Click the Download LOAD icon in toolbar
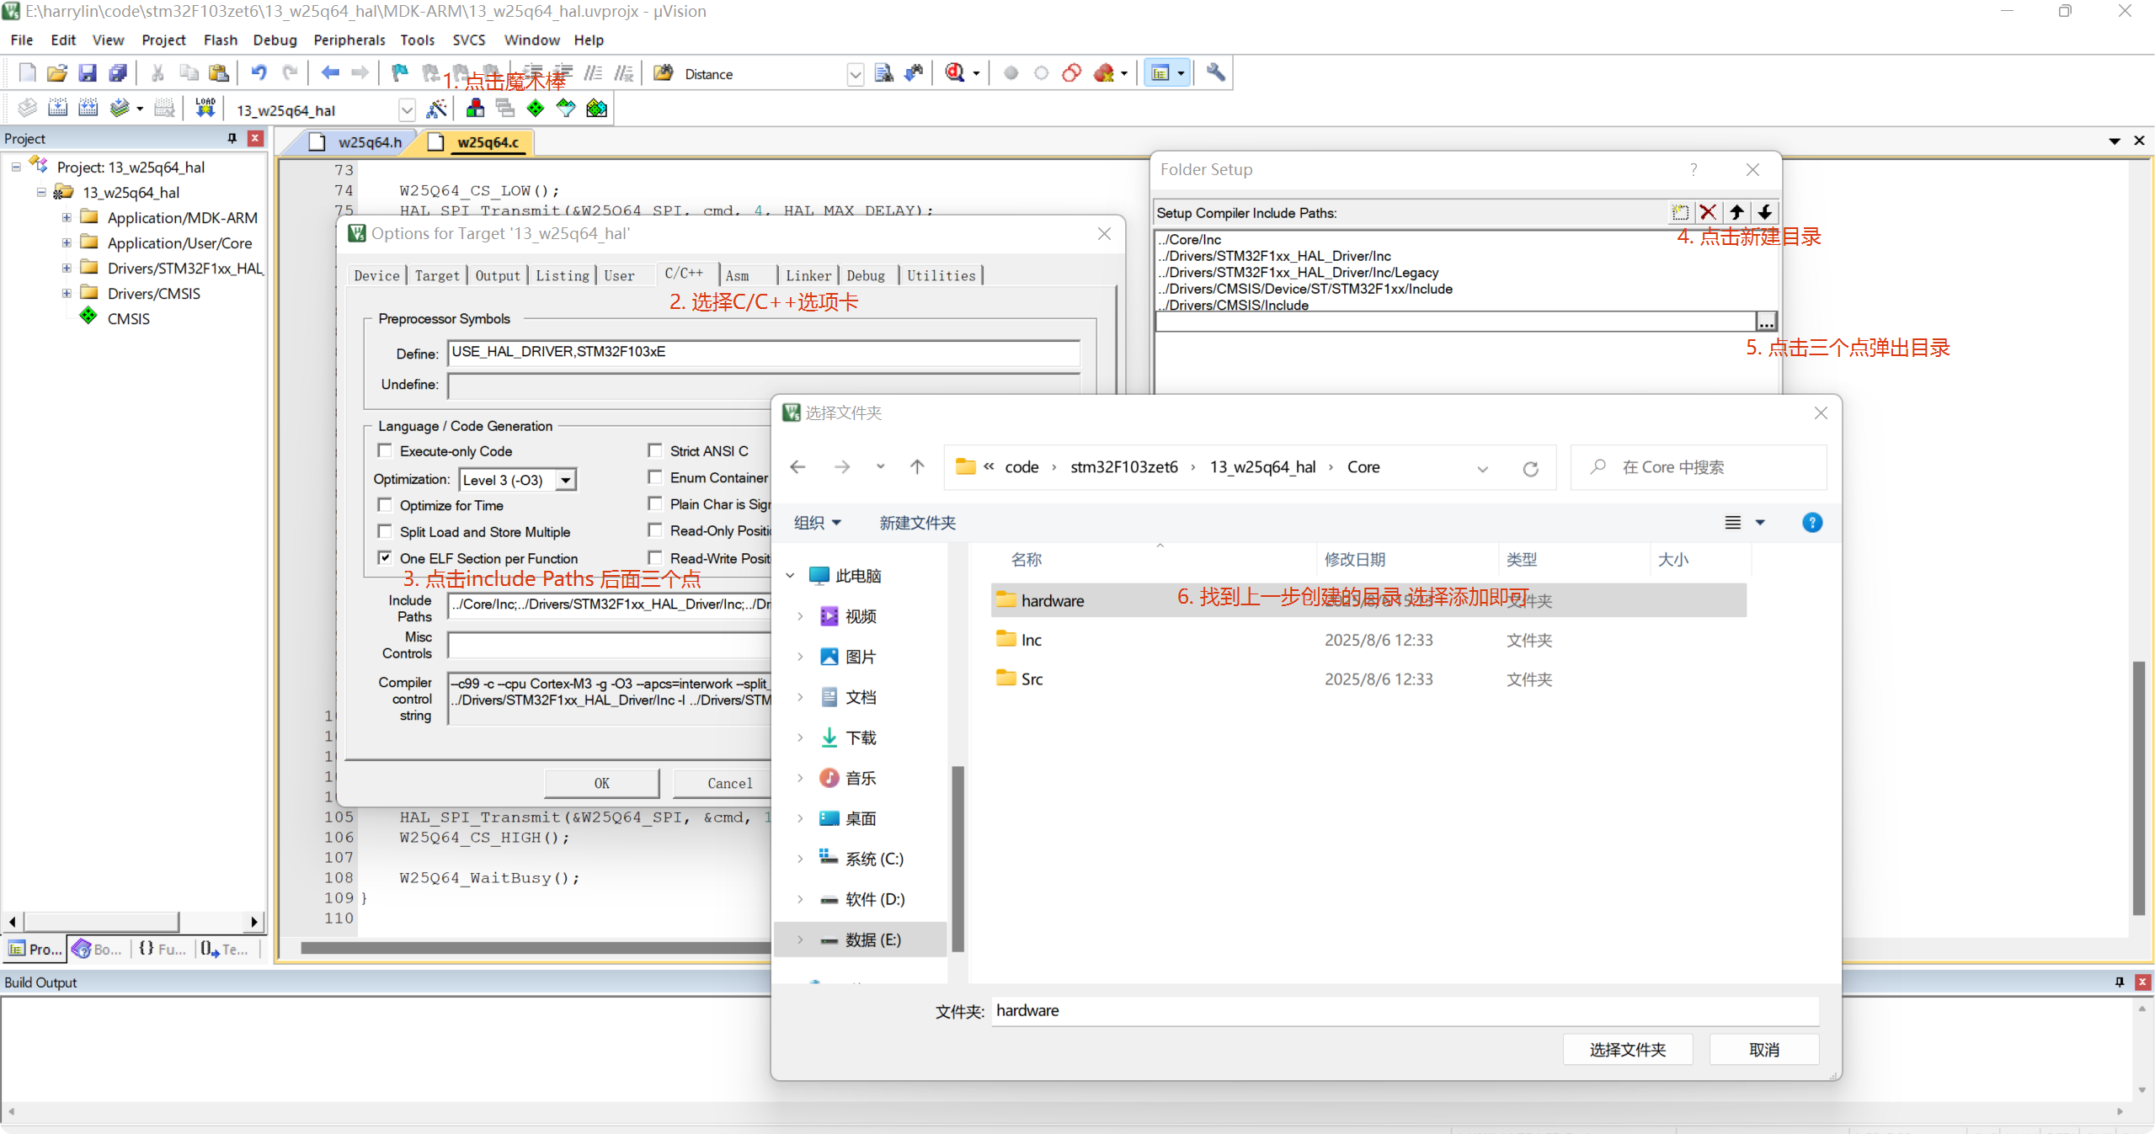 205,109
